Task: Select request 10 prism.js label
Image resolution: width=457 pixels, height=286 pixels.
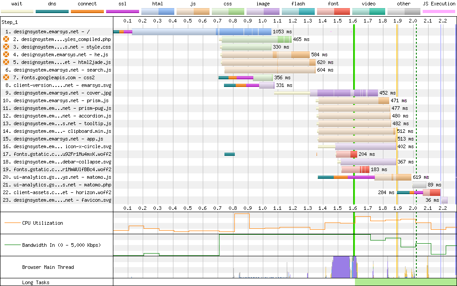Action: pos(56,100)
